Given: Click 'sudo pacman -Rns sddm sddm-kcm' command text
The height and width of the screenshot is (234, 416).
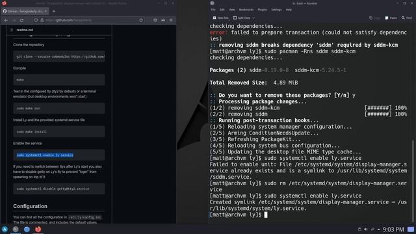Looking at the screenshot, I should [x=310, y=51].
